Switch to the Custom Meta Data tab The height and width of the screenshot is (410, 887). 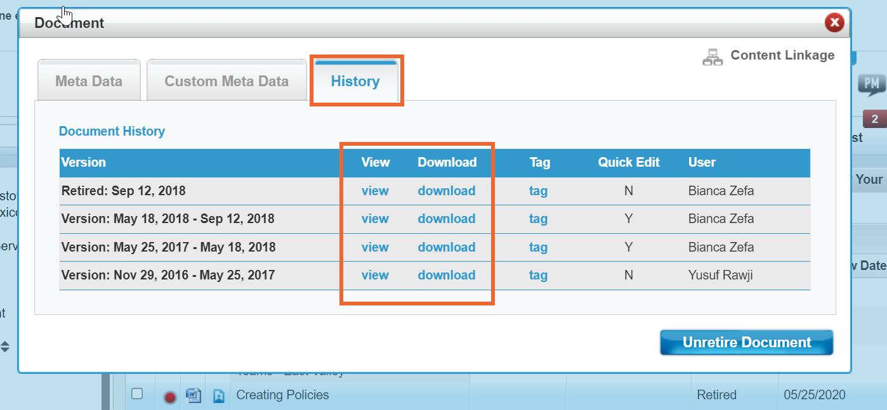(227, 81)
